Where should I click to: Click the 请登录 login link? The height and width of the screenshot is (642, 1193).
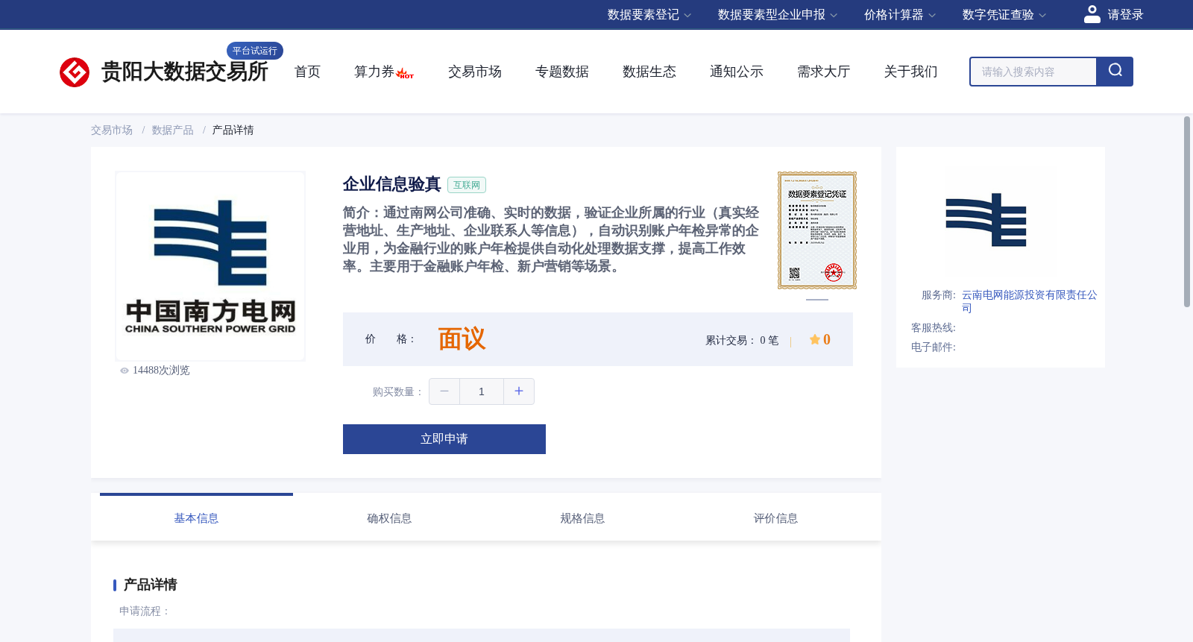pyautogui.click(x=1125, y=15)
